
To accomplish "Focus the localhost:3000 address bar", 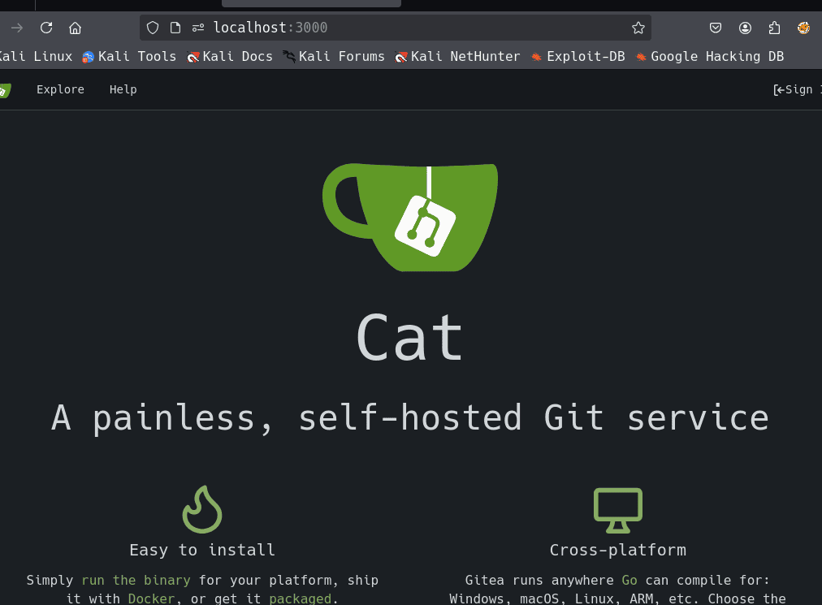I will point(406,28).
